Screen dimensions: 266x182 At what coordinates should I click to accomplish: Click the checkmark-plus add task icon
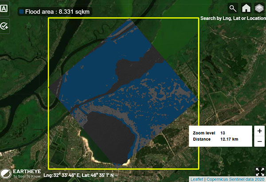coord(4,26)
